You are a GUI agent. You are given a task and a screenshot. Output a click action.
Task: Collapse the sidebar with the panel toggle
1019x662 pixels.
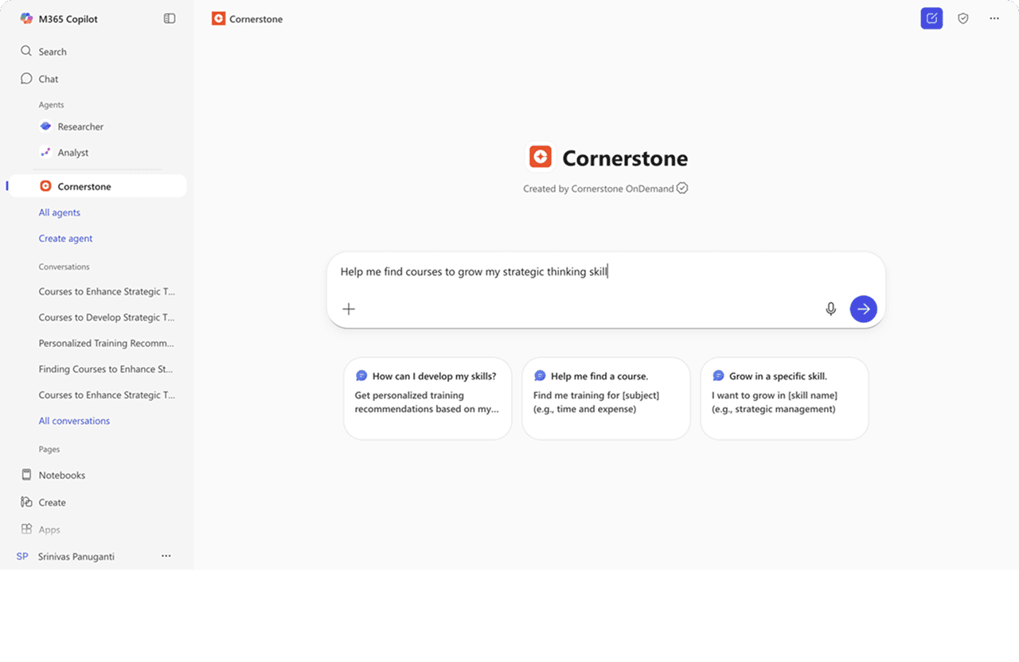(169, 18)
